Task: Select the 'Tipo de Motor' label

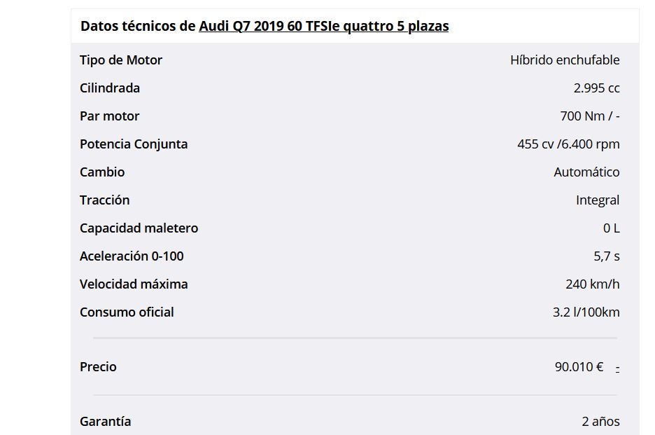Action: click(x=121, y=60)
